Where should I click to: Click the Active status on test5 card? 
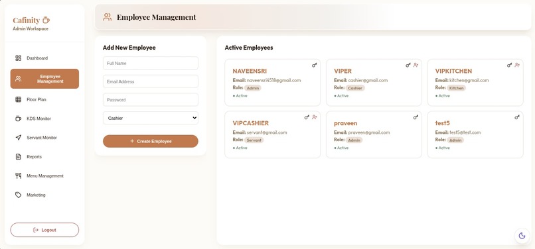443,148
